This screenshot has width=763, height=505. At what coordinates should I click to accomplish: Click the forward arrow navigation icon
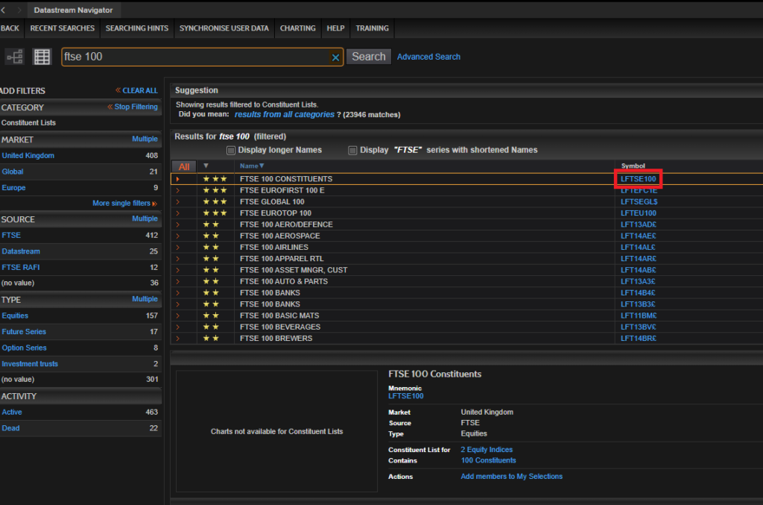click(x=19, y=10)
